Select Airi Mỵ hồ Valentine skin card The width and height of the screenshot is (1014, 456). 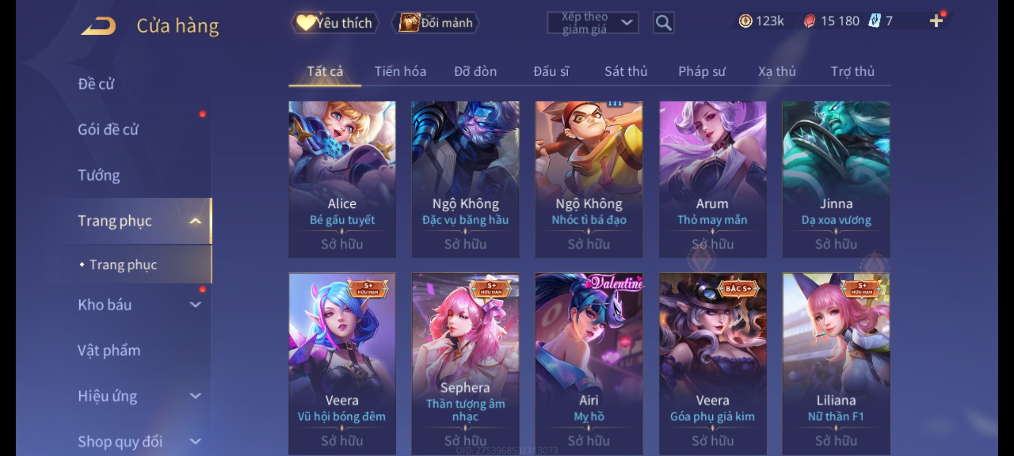click(x=589, y=364)
